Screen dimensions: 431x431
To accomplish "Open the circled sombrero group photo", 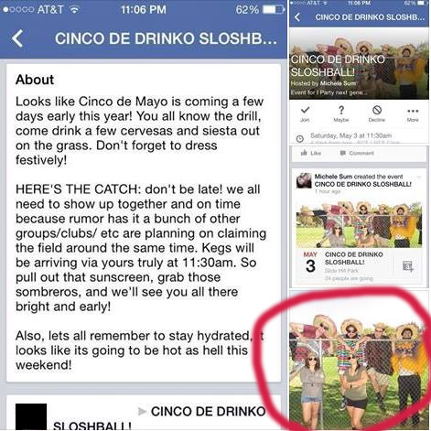I will (x=359, y=371).
